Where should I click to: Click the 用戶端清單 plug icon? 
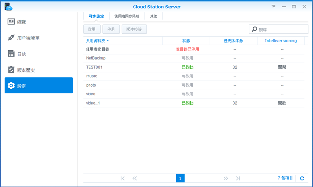[x=11, y=37]
